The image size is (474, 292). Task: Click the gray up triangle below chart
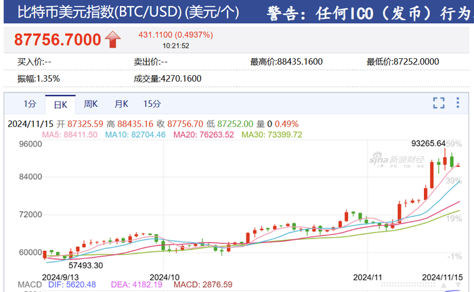444,285
